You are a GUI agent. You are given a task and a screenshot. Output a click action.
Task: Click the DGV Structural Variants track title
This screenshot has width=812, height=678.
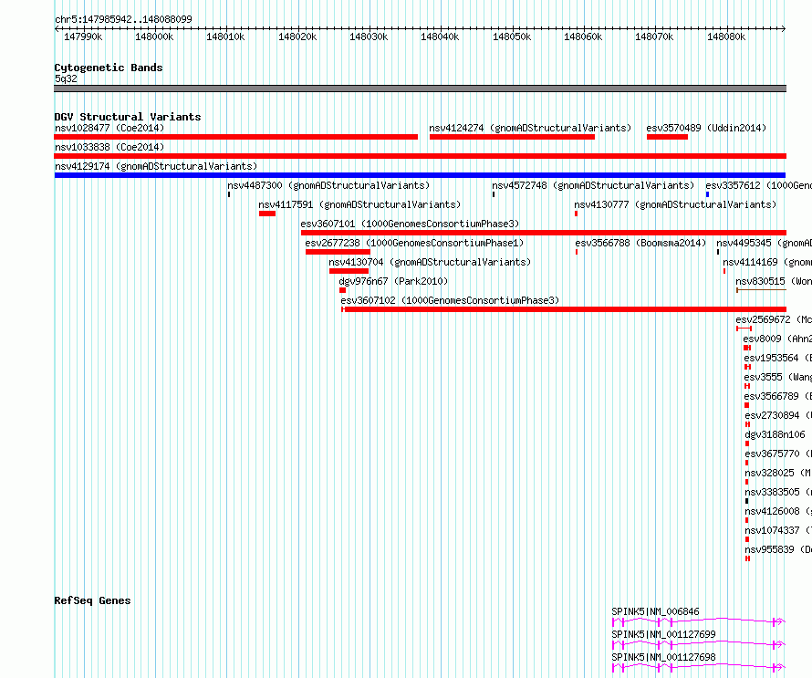(x=128, y=117)
